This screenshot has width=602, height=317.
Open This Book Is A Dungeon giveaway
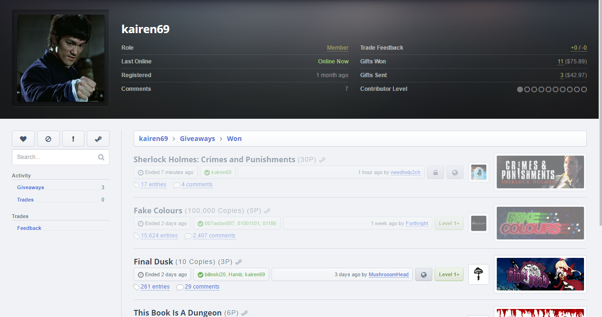[178, 313]
